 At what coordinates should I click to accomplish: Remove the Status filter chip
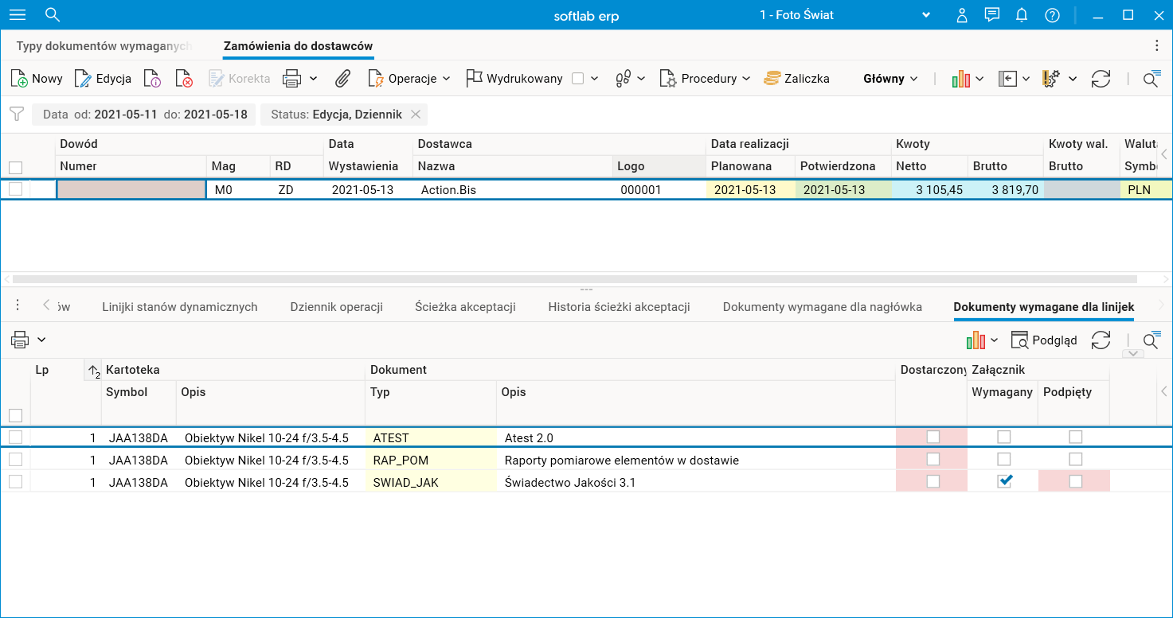(x=415, y=115)
